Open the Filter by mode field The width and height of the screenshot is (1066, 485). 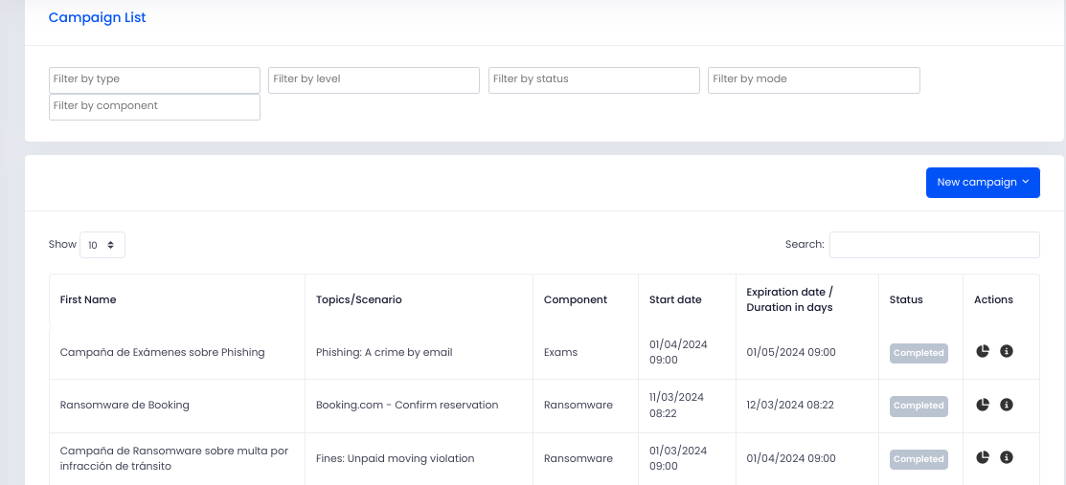814,79
